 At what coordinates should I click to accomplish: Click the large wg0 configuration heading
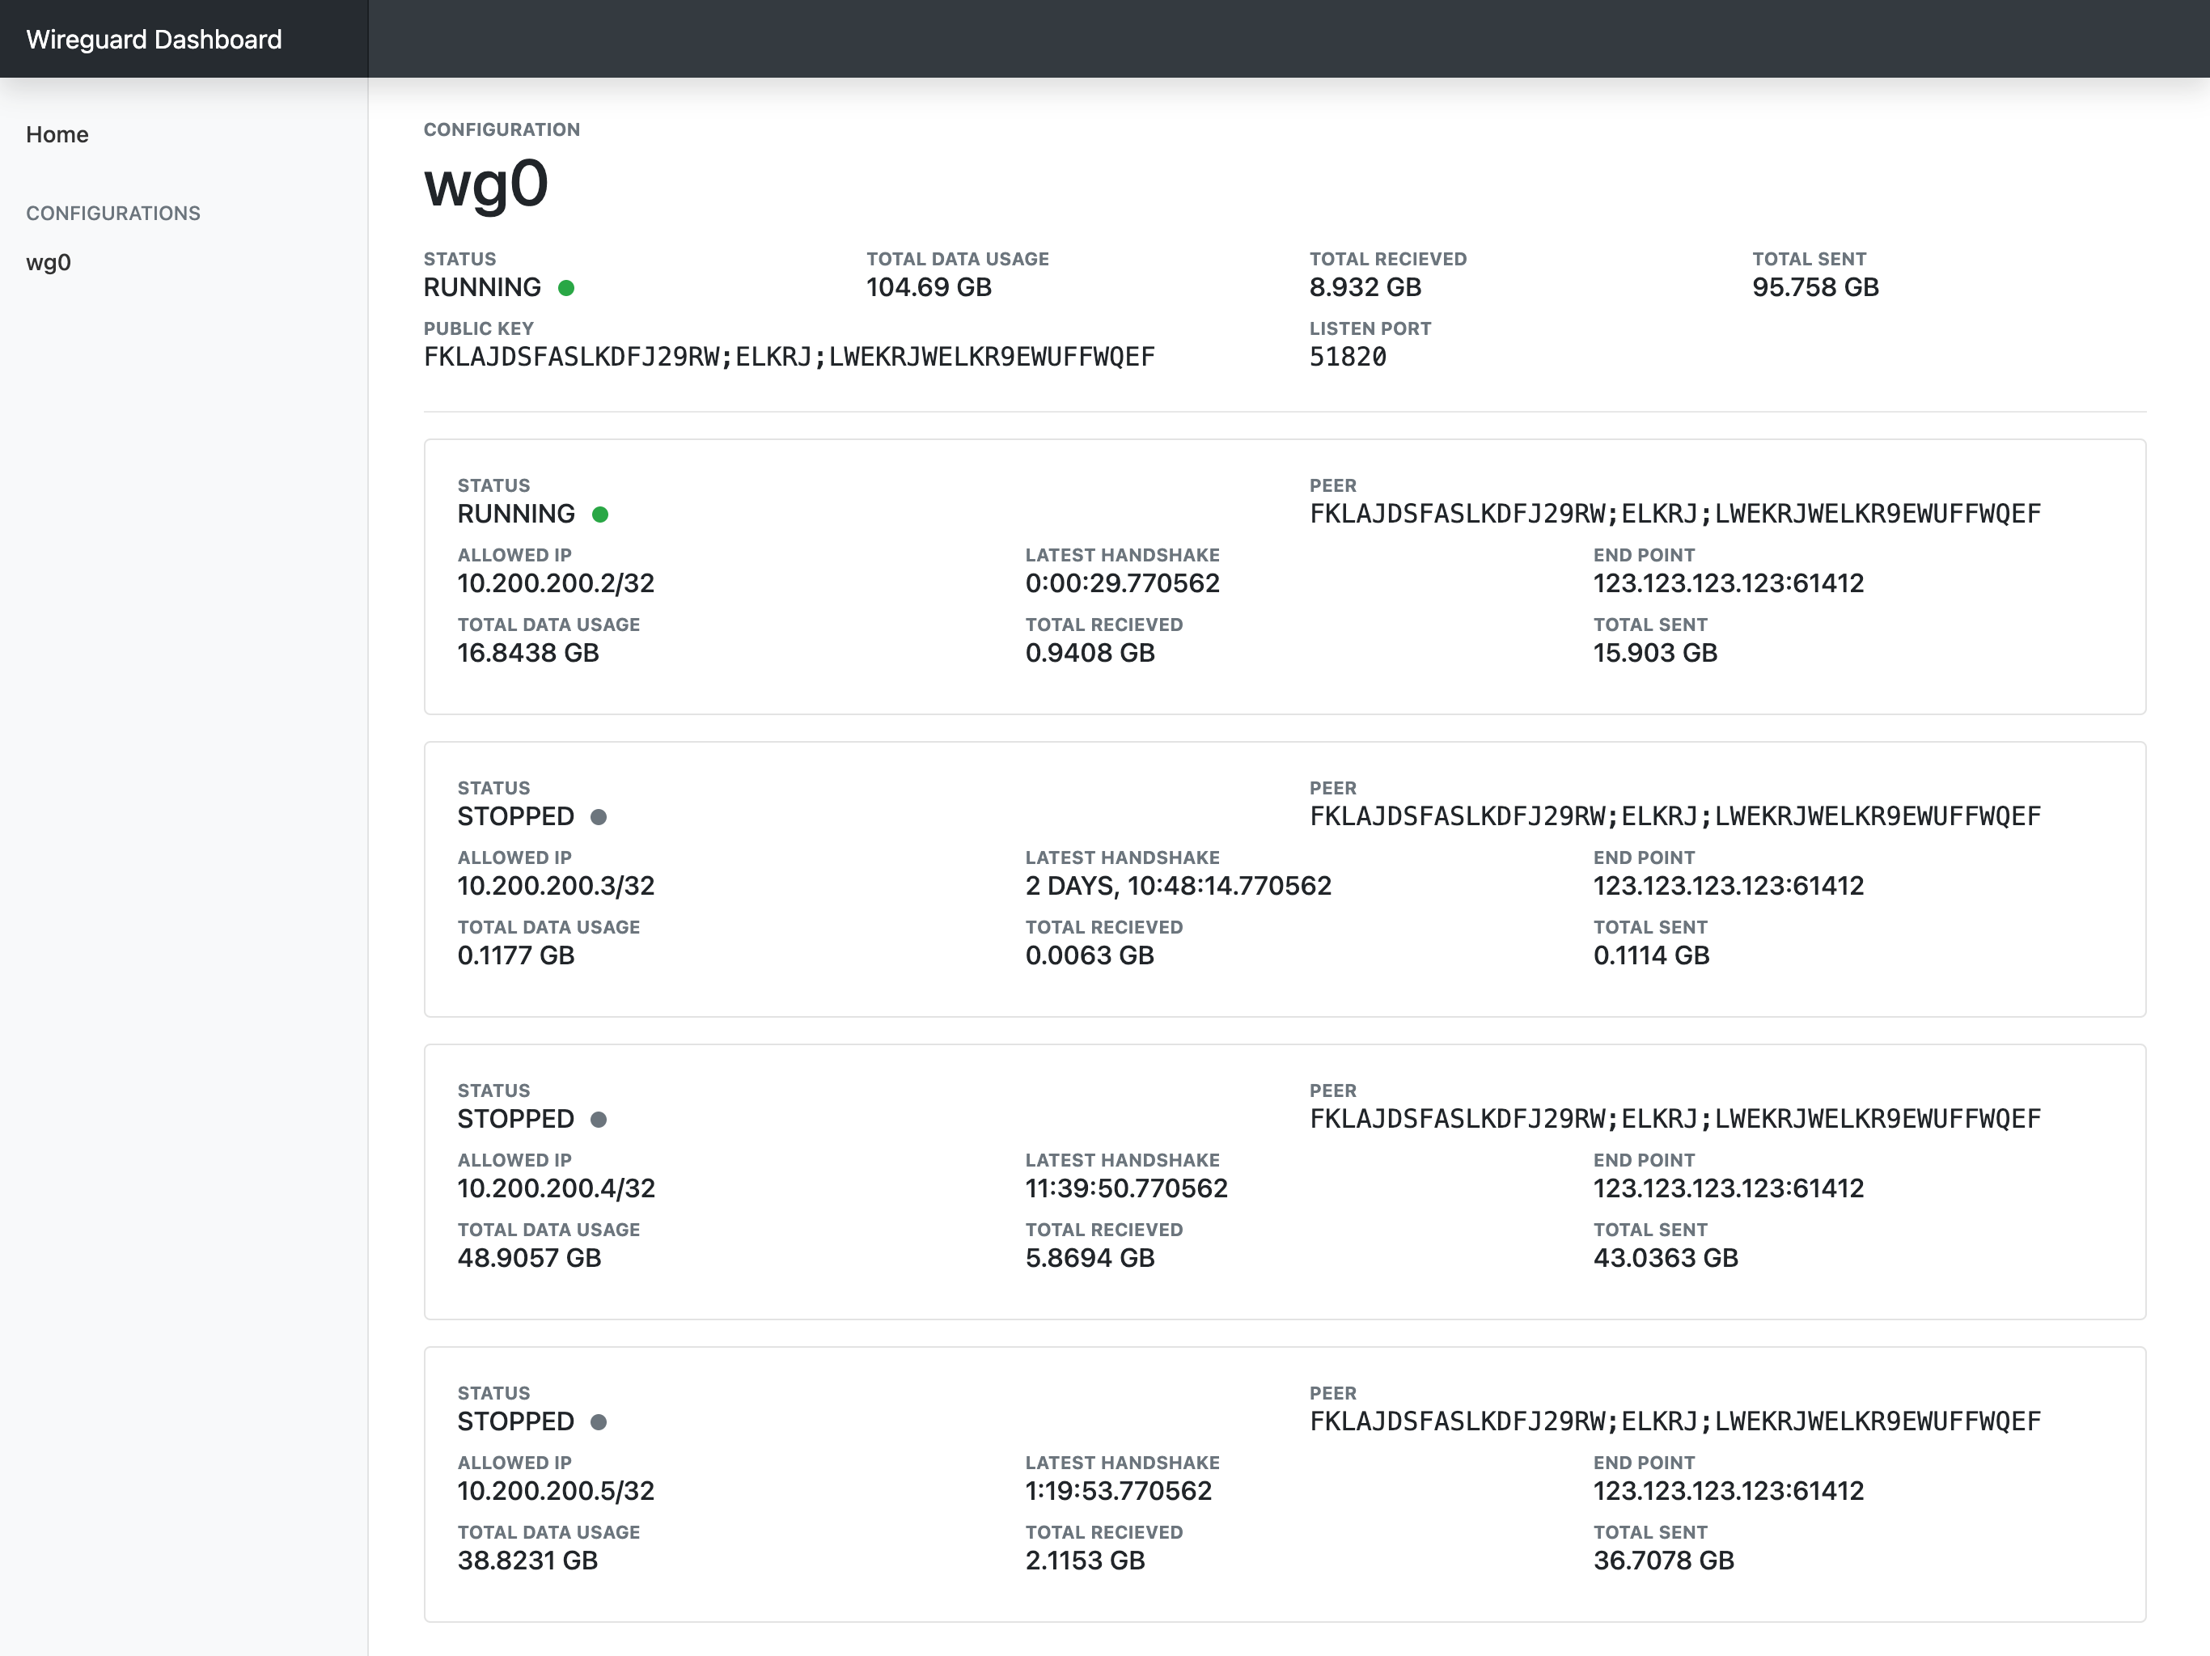click(x=485, y=184)
